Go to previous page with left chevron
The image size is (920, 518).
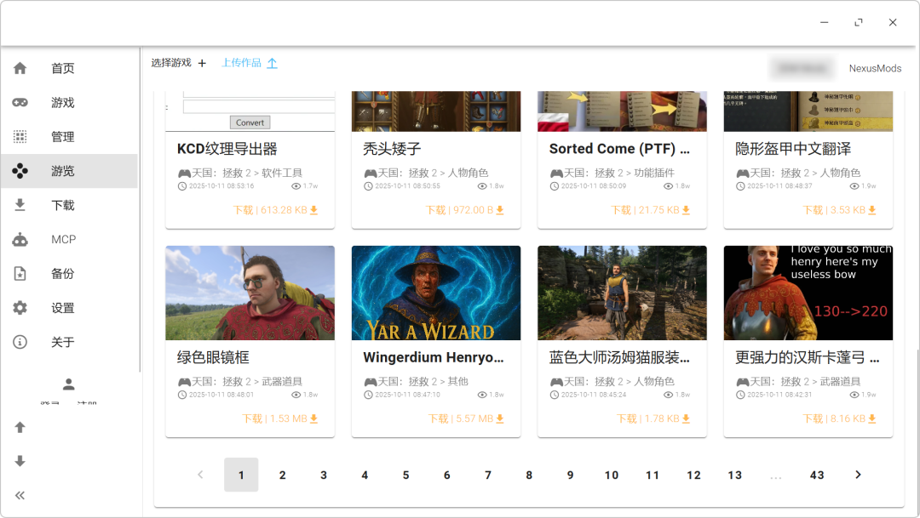[201, 475]
